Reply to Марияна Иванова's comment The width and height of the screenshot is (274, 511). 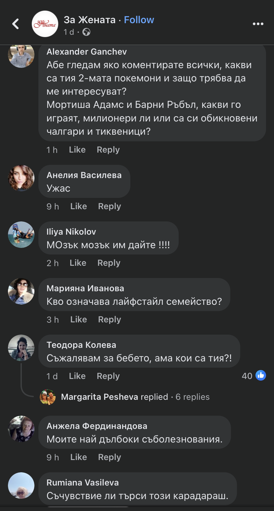(110, 319)
